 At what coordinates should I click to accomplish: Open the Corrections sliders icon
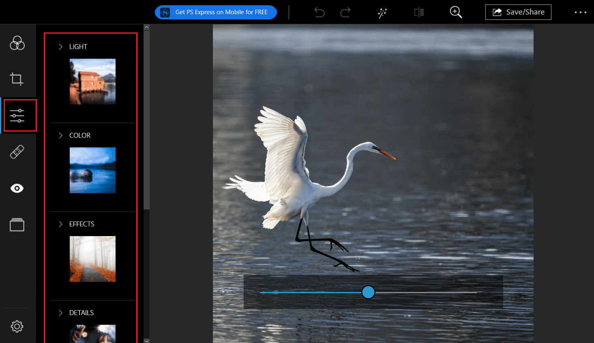pyautogui.click(x=17, y=115)
